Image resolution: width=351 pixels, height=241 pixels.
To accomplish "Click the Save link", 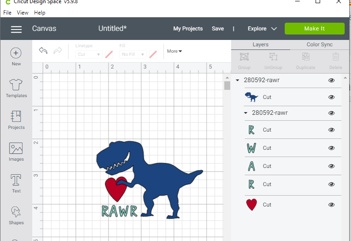I will [x=218, y=29].
